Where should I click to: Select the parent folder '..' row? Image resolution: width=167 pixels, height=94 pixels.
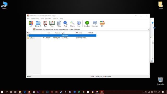point(62,36)
